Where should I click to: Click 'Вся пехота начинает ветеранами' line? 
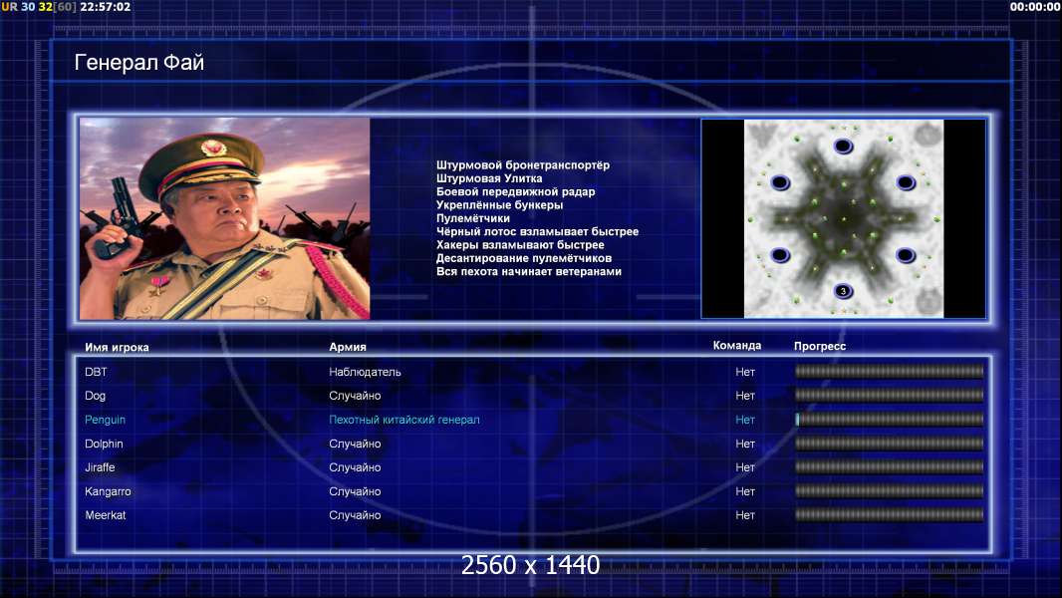529,271
